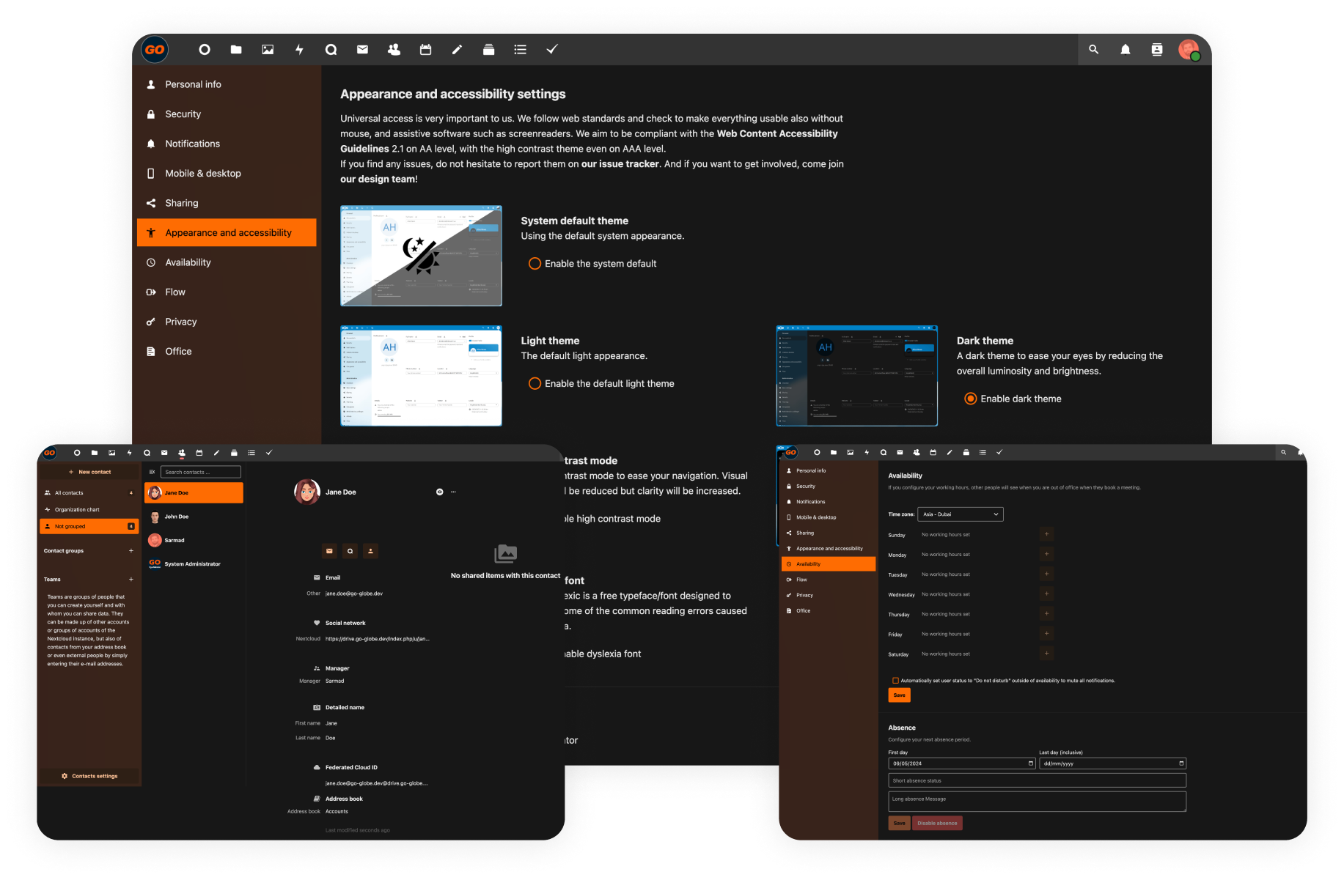Click the Activity lightning bolt icon in the large top bar

[299, 50]
